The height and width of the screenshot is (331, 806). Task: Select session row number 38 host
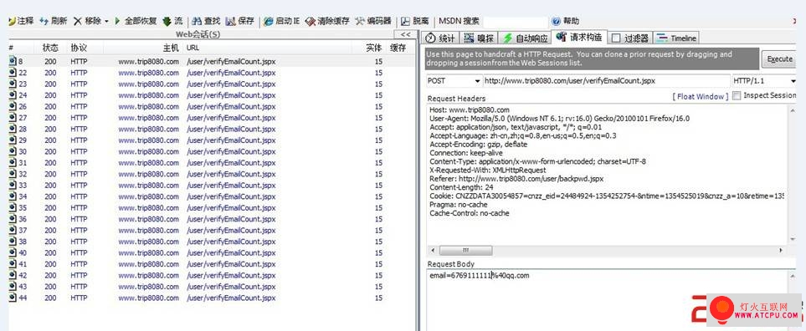click(x=148, y=242)
